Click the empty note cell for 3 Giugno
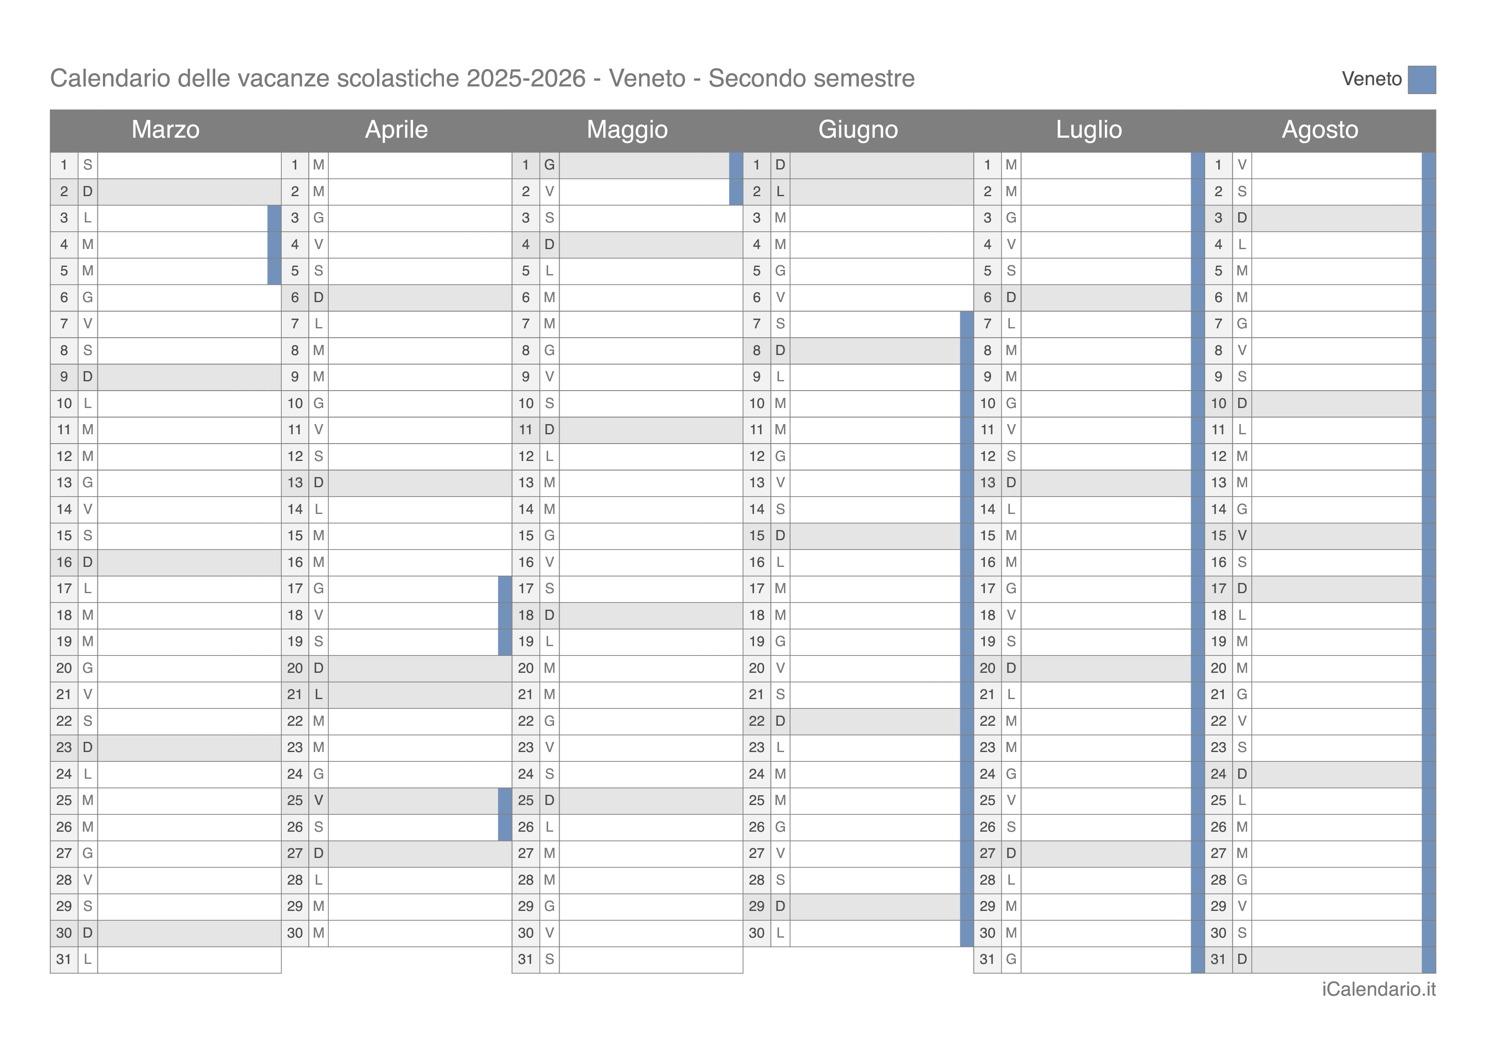Viewport: 1486px width, 1052px height. [x=881, y=218]
